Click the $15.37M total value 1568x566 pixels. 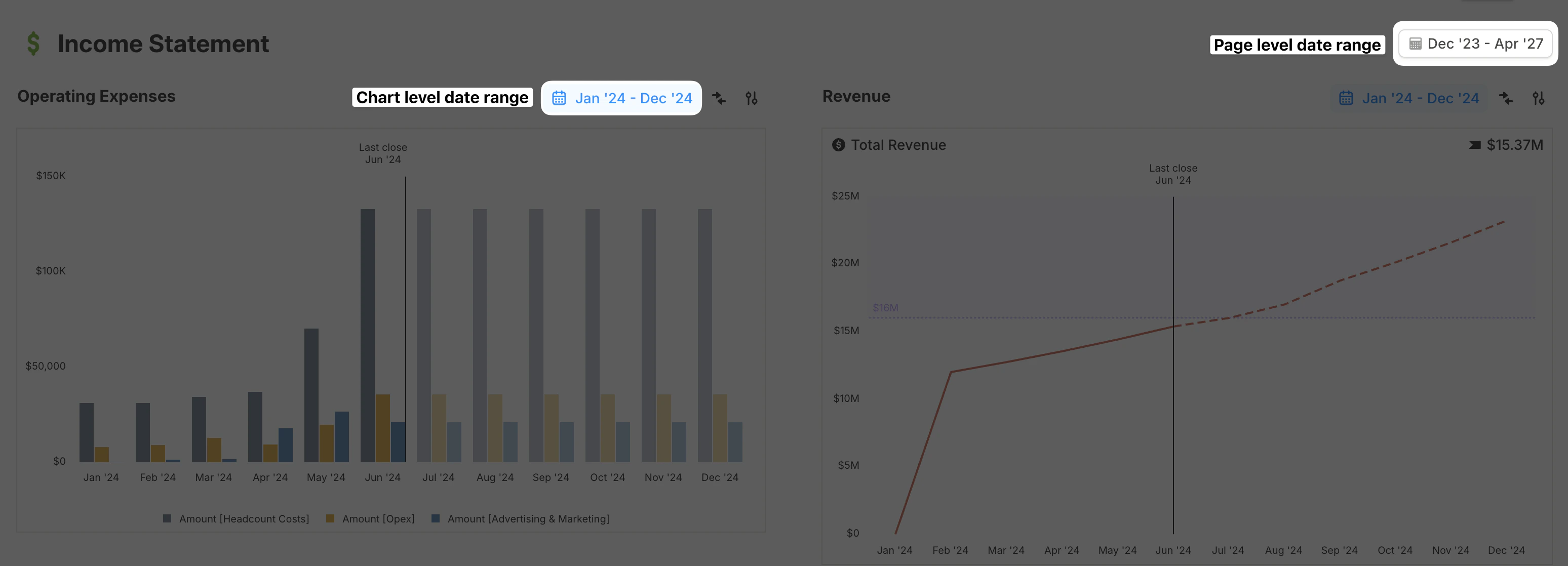pos(1514,145)
